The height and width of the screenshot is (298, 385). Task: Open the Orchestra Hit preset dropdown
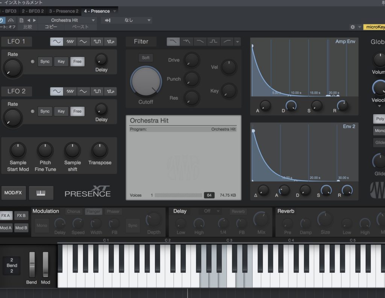tap(68, 20)
